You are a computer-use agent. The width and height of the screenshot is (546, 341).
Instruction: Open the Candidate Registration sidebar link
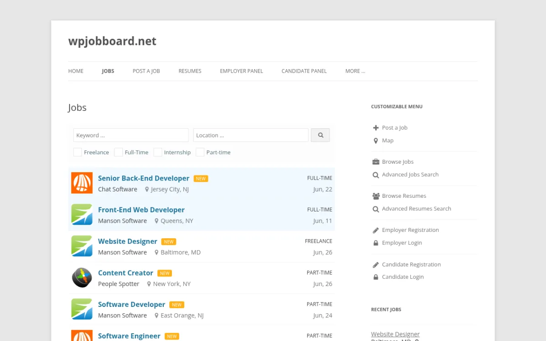[x=411, y=265]
